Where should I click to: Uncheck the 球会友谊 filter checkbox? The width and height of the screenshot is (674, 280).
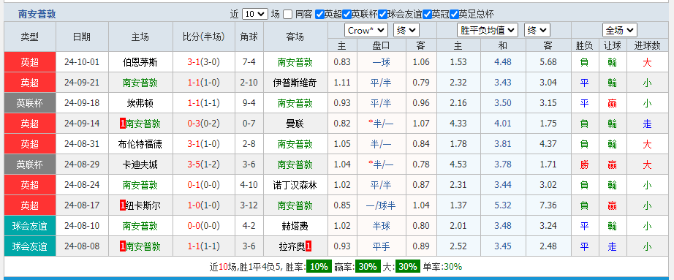[382, 14]
